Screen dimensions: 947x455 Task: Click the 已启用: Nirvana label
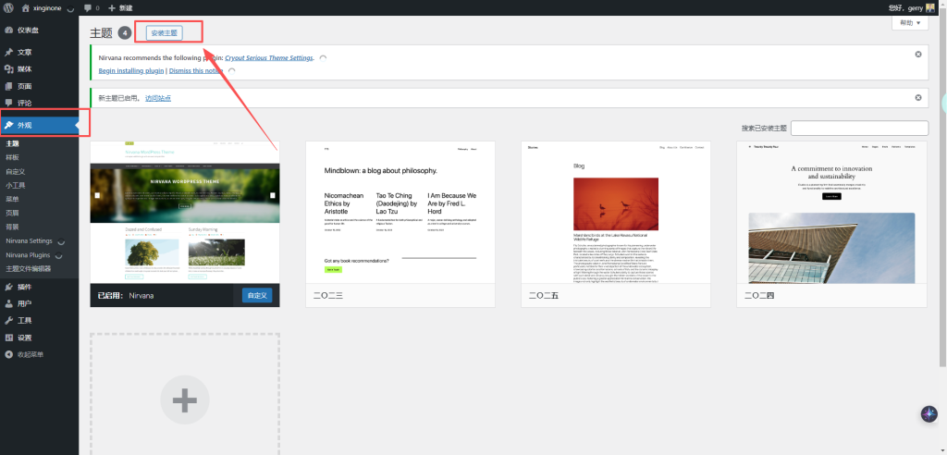point(126,296)
